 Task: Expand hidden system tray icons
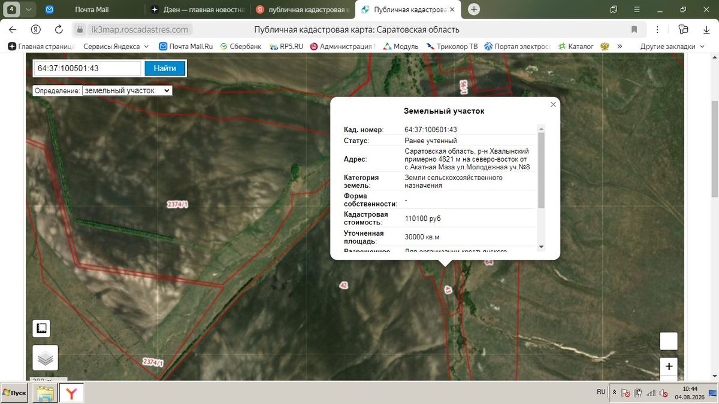pos(614,393)
